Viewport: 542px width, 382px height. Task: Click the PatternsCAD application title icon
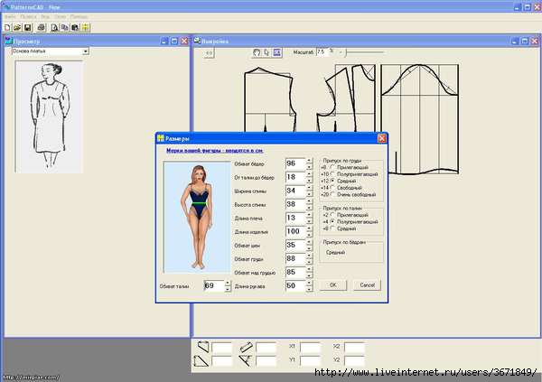(5, 6)
